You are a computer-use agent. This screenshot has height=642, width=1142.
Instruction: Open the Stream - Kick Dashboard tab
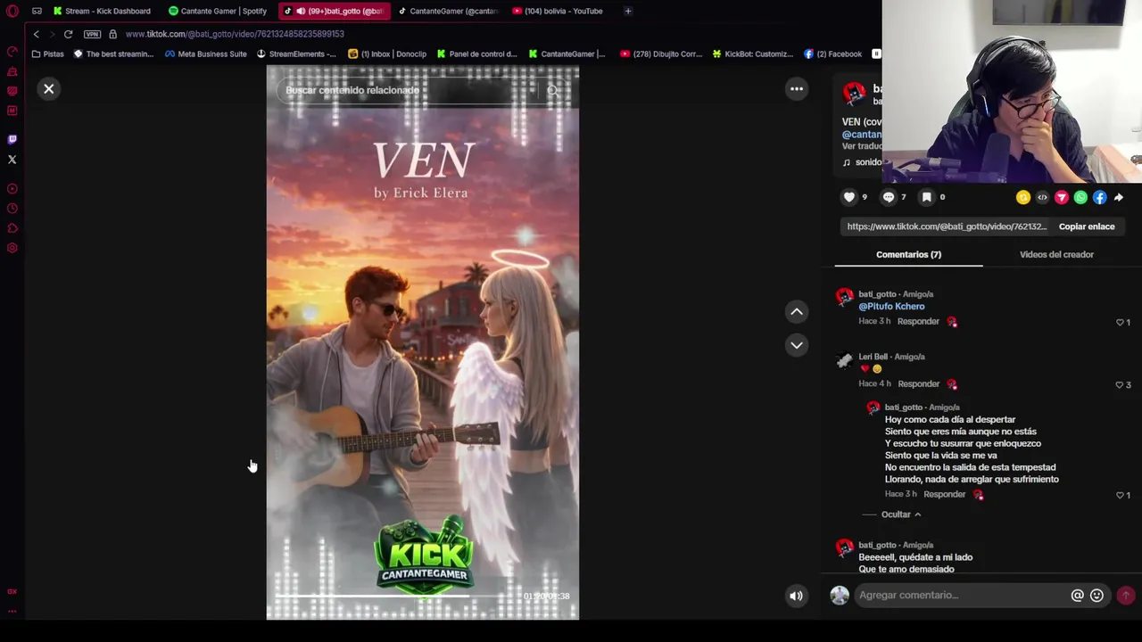tap(102, 11)
